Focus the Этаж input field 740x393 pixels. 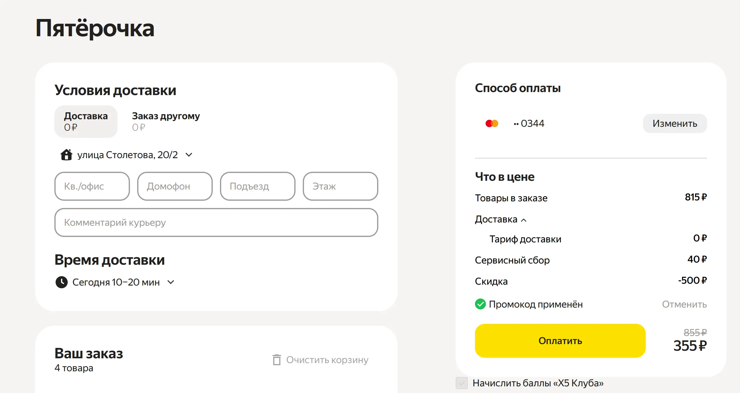tap(341, 186)
